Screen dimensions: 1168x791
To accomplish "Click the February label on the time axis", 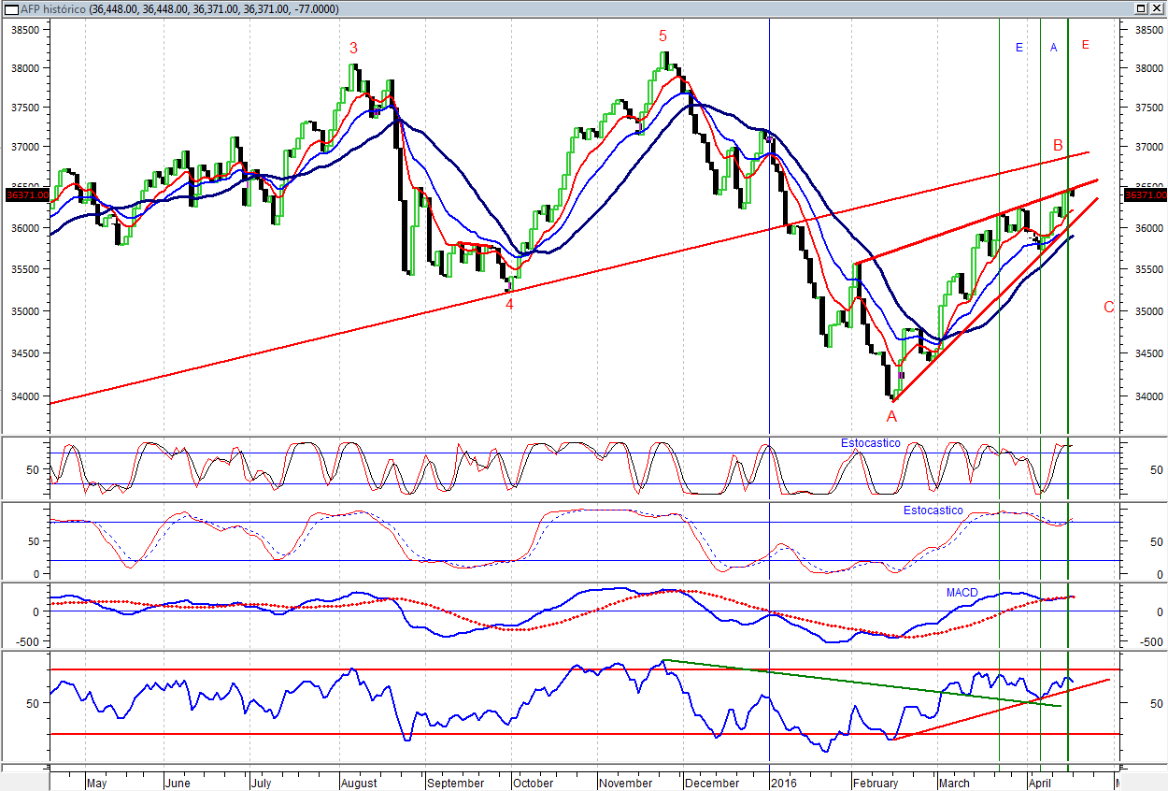I will [x=876, y=783].
